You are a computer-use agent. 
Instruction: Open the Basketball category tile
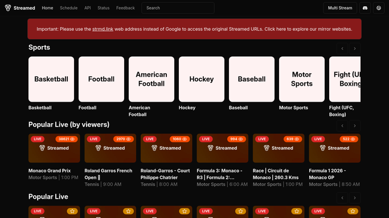(x=51, y=79)
